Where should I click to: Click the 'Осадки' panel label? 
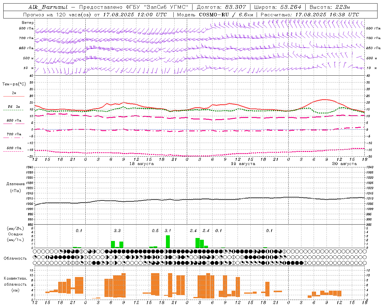point(16,234)
